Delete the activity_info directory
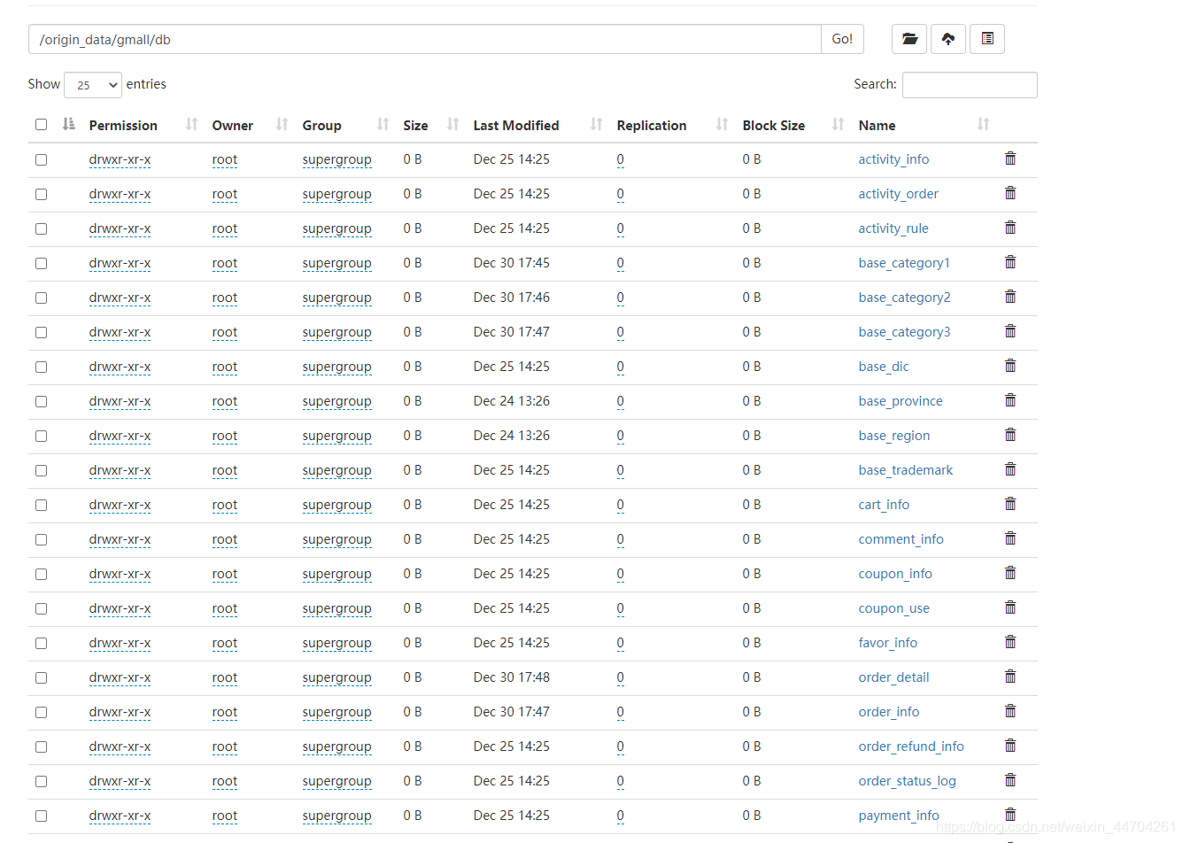1183x843 pixels. tap(1010, 159)
